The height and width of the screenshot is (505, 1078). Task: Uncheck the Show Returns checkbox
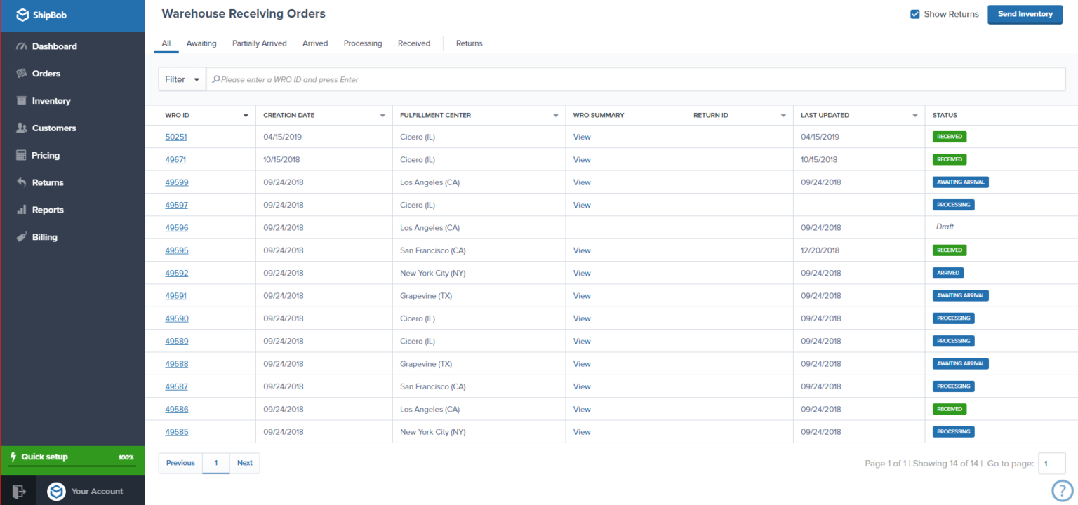(914, 13)
